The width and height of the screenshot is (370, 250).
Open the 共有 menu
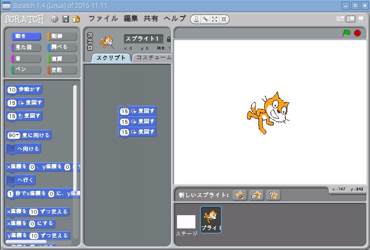151,19
